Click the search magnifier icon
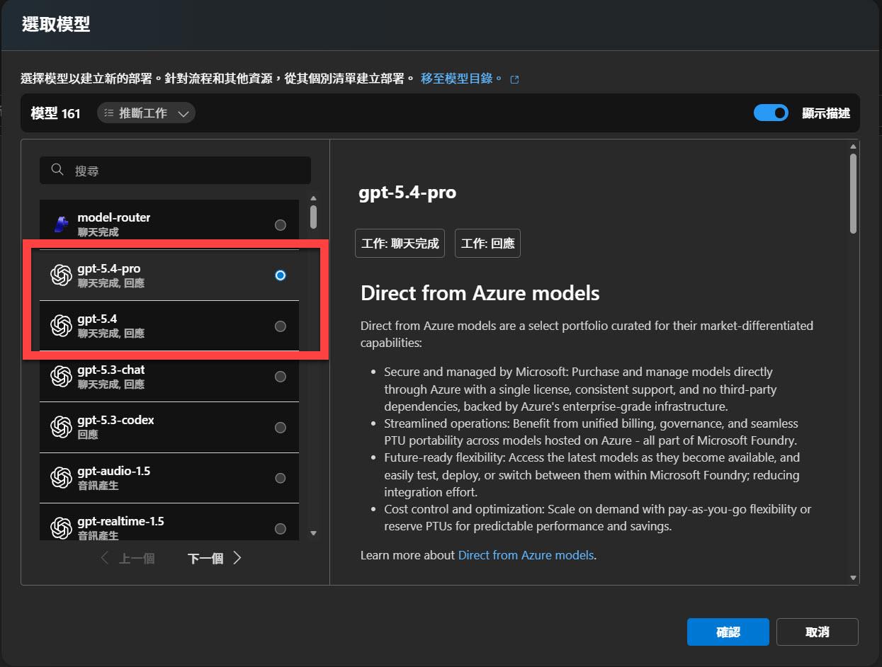The image size is (882, 667). (58, 170)
